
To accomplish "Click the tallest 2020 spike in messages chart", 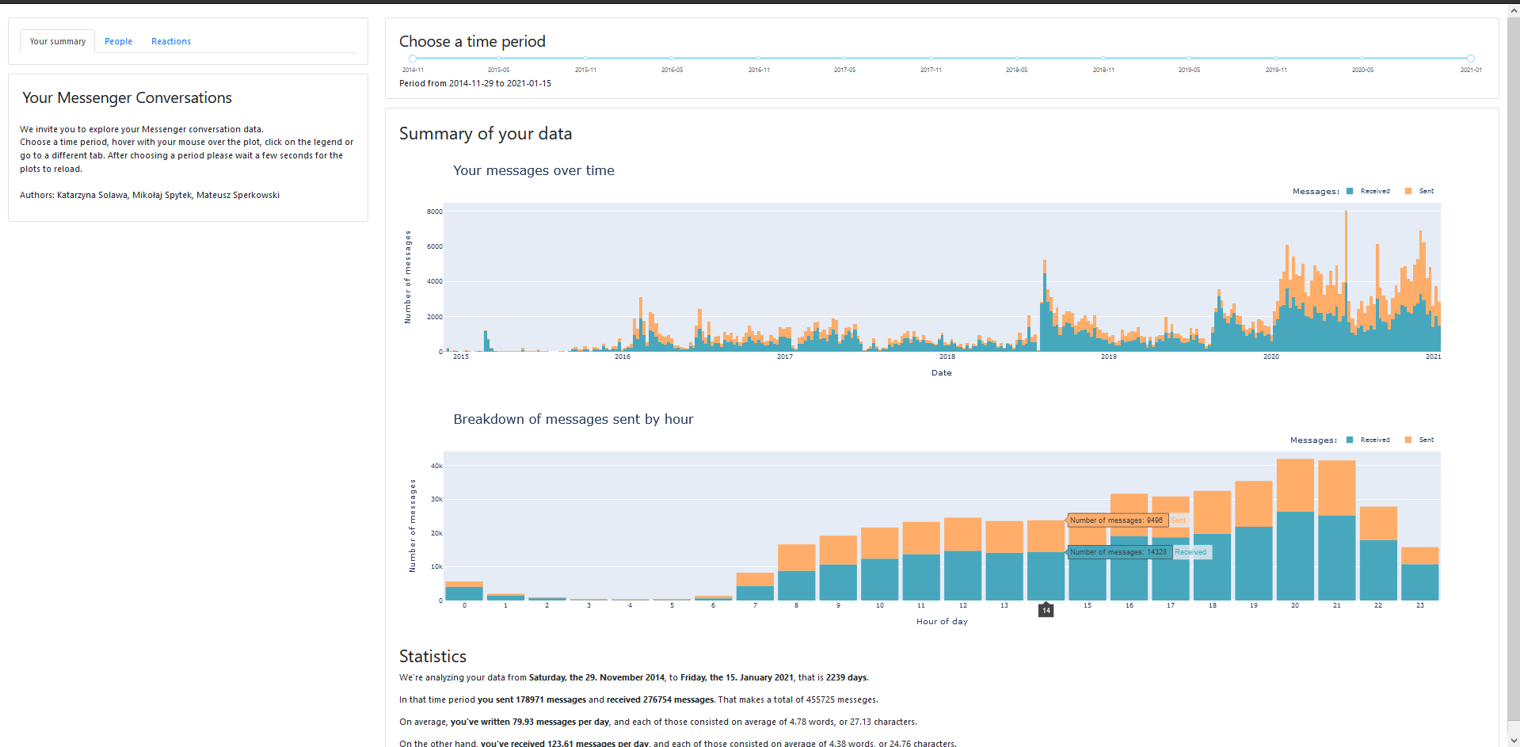I will click(1346, 281).
